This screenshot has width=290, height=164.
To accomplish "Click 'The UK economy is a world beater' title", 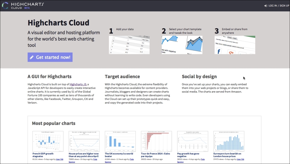I will point(119,155).
